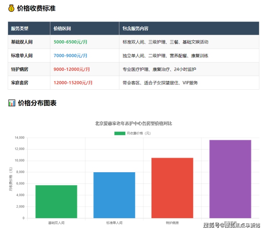The height and width of the screenshot is (231, 266).
Task: Click the red 特护病房 bar
Action: click(x=172, y=188)
